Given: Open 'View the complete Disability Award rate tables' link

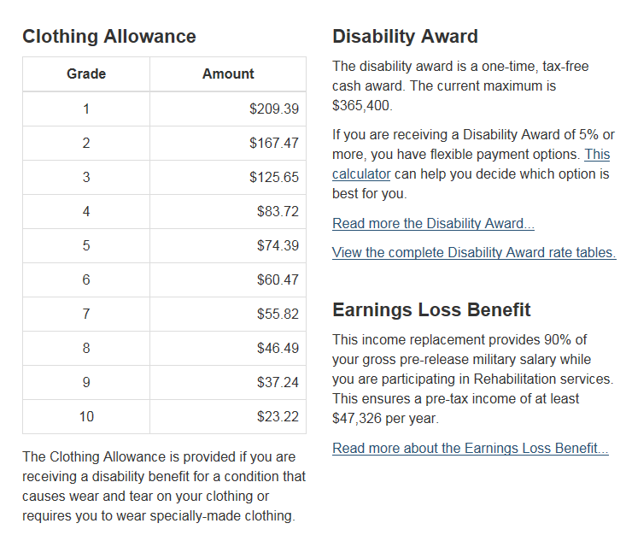Looking at the screenshot, I should pyautogui.click(x=474, y=252).
